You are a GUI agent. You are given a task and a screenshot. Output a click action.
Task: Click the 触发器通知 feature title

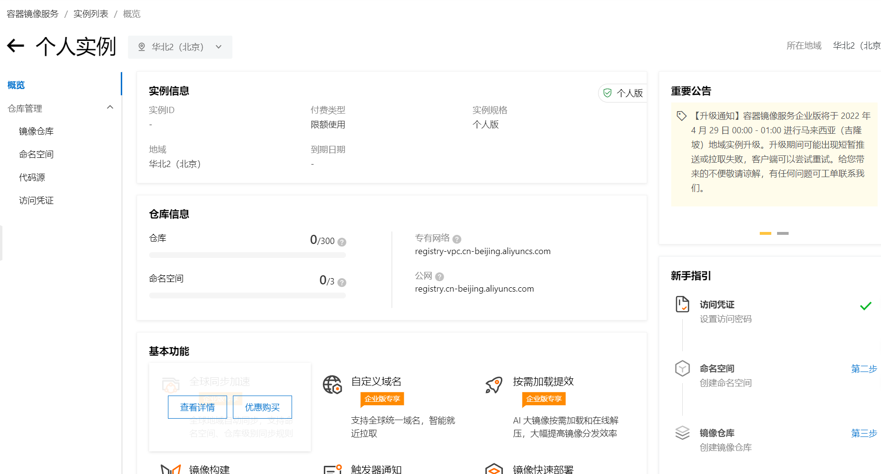click(x=376, y=470)
